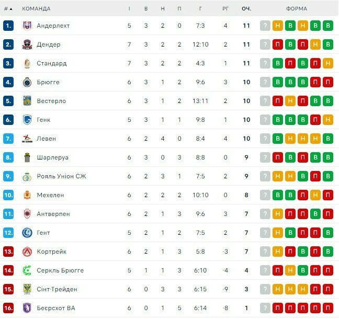Click the Antwerp club crest icon
The width and height of the screenshot is (339, 319).
coord(27,214)
